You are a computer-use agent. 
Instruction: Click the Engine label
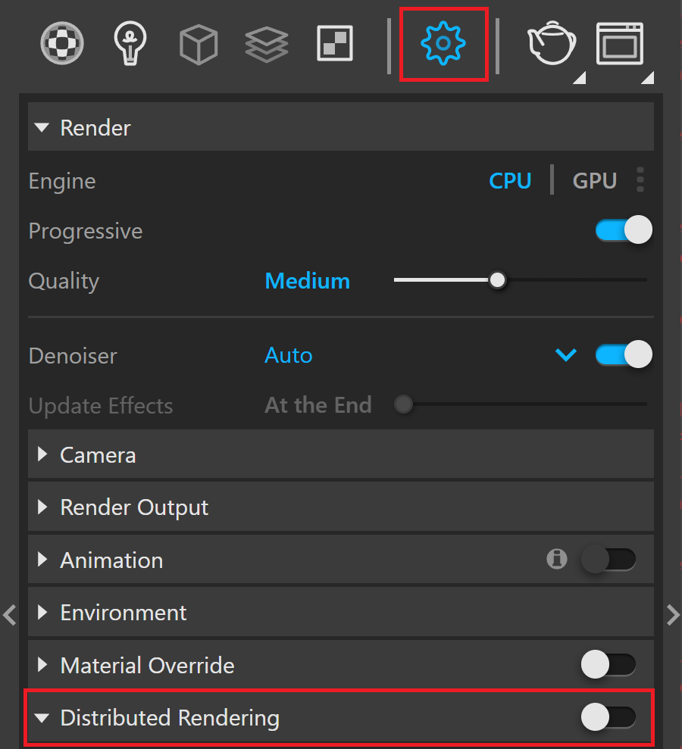pyautogui.click(x=62, y=181)
